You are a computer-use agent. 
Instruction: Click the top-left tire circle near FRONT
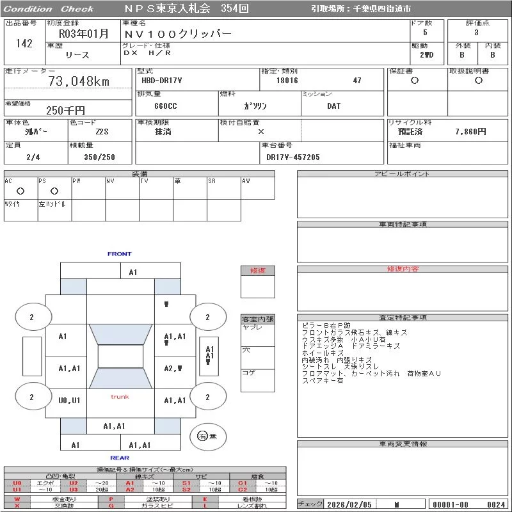pyautogui.click(x=32, y=317)
